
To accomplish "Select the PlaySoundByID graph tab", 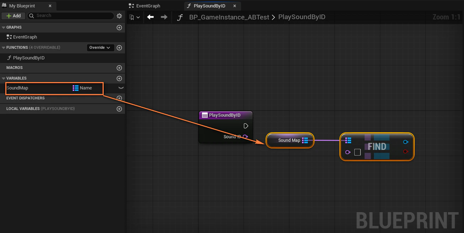I will [209, 6].
